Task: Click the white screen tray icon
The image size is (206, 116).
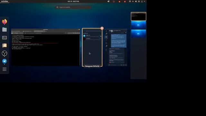Action: [130, 1]
